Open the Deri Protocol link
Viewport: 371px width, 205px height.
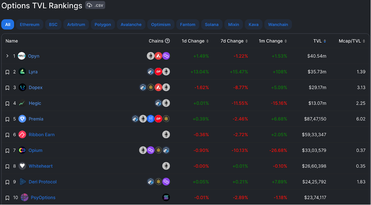click(x=43, y=182)
